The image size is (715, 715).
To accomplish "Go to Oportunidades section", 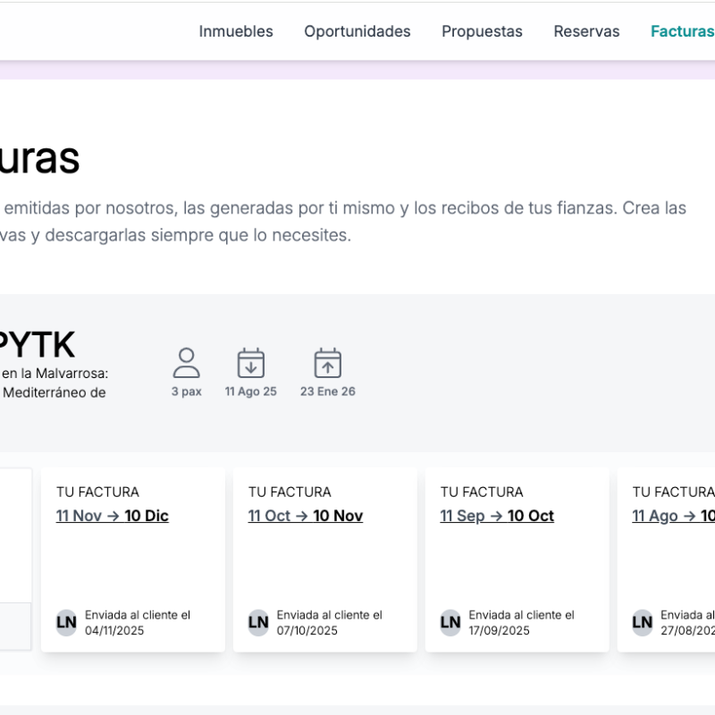I will (x=357, y=31).
